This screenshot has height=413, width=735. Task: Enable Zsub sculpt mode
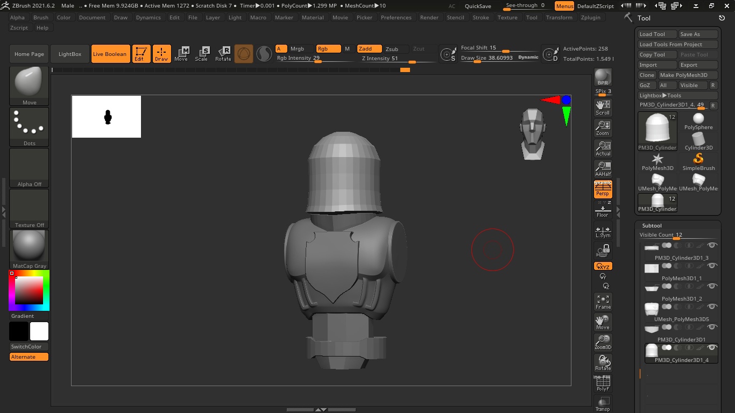click(396, 49)
